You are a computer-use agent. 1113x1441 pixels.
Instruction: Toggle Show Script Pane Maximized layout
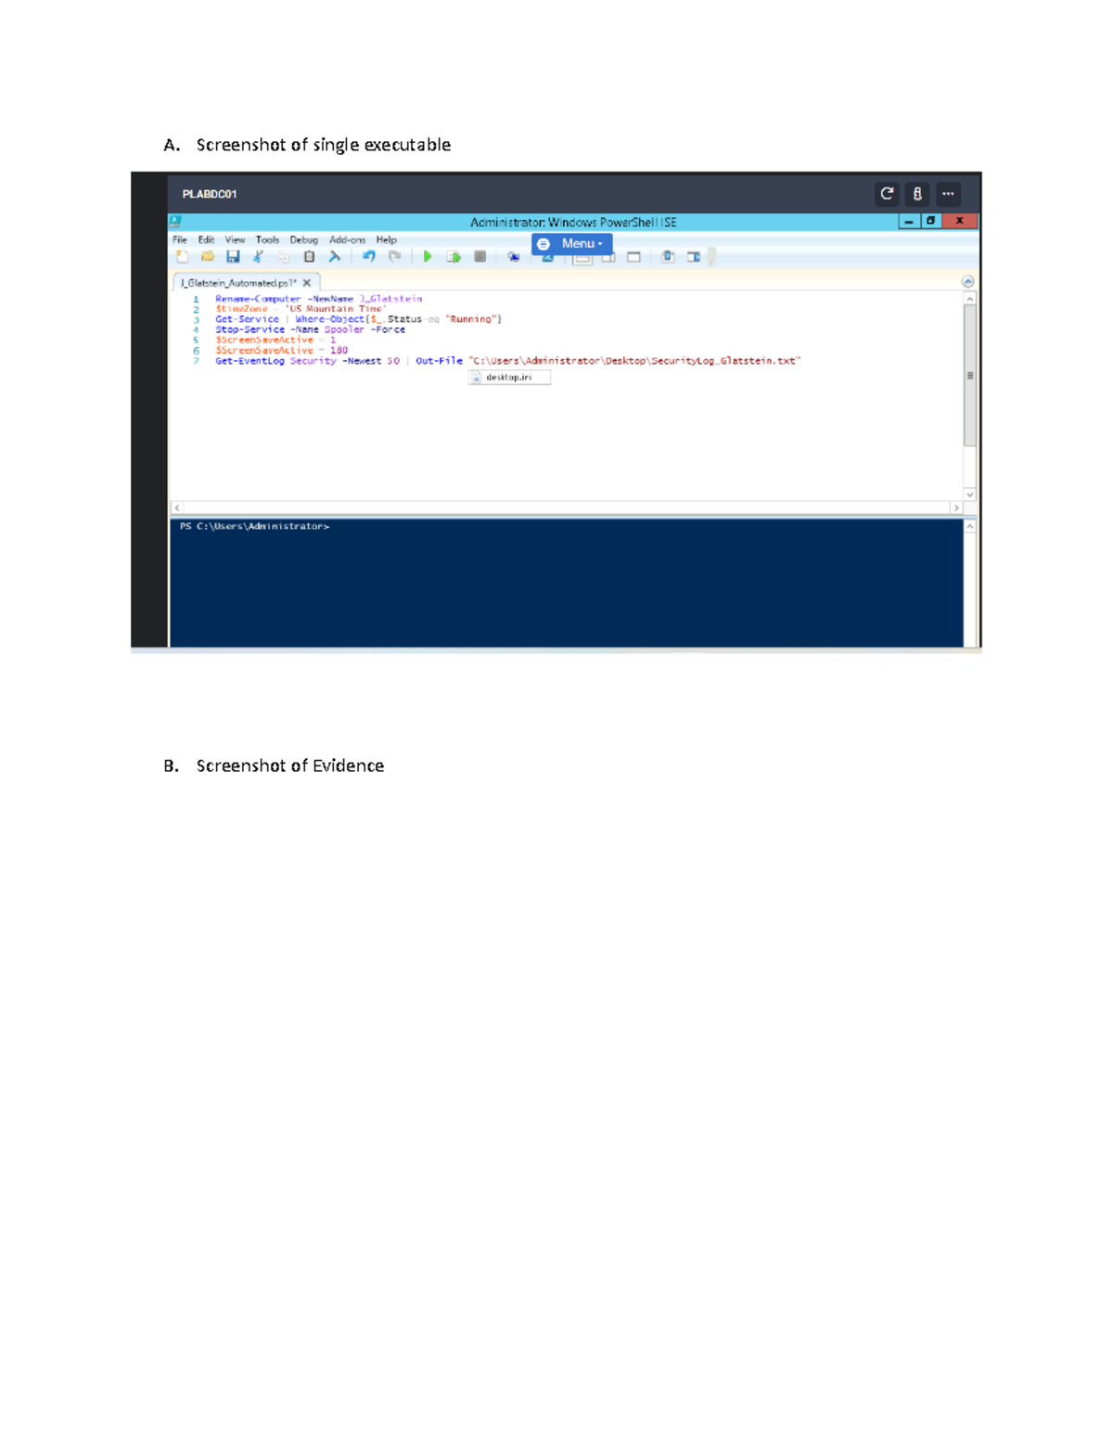(x=634, y=257)
